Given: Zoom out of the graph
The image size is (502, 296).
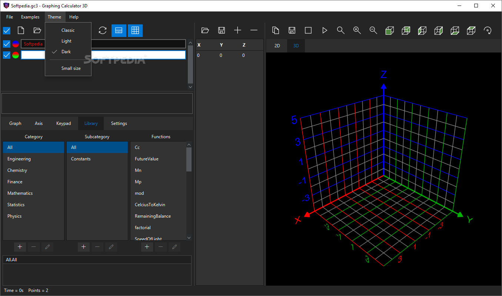Looking at the screenshot, I should coord(373,30).
